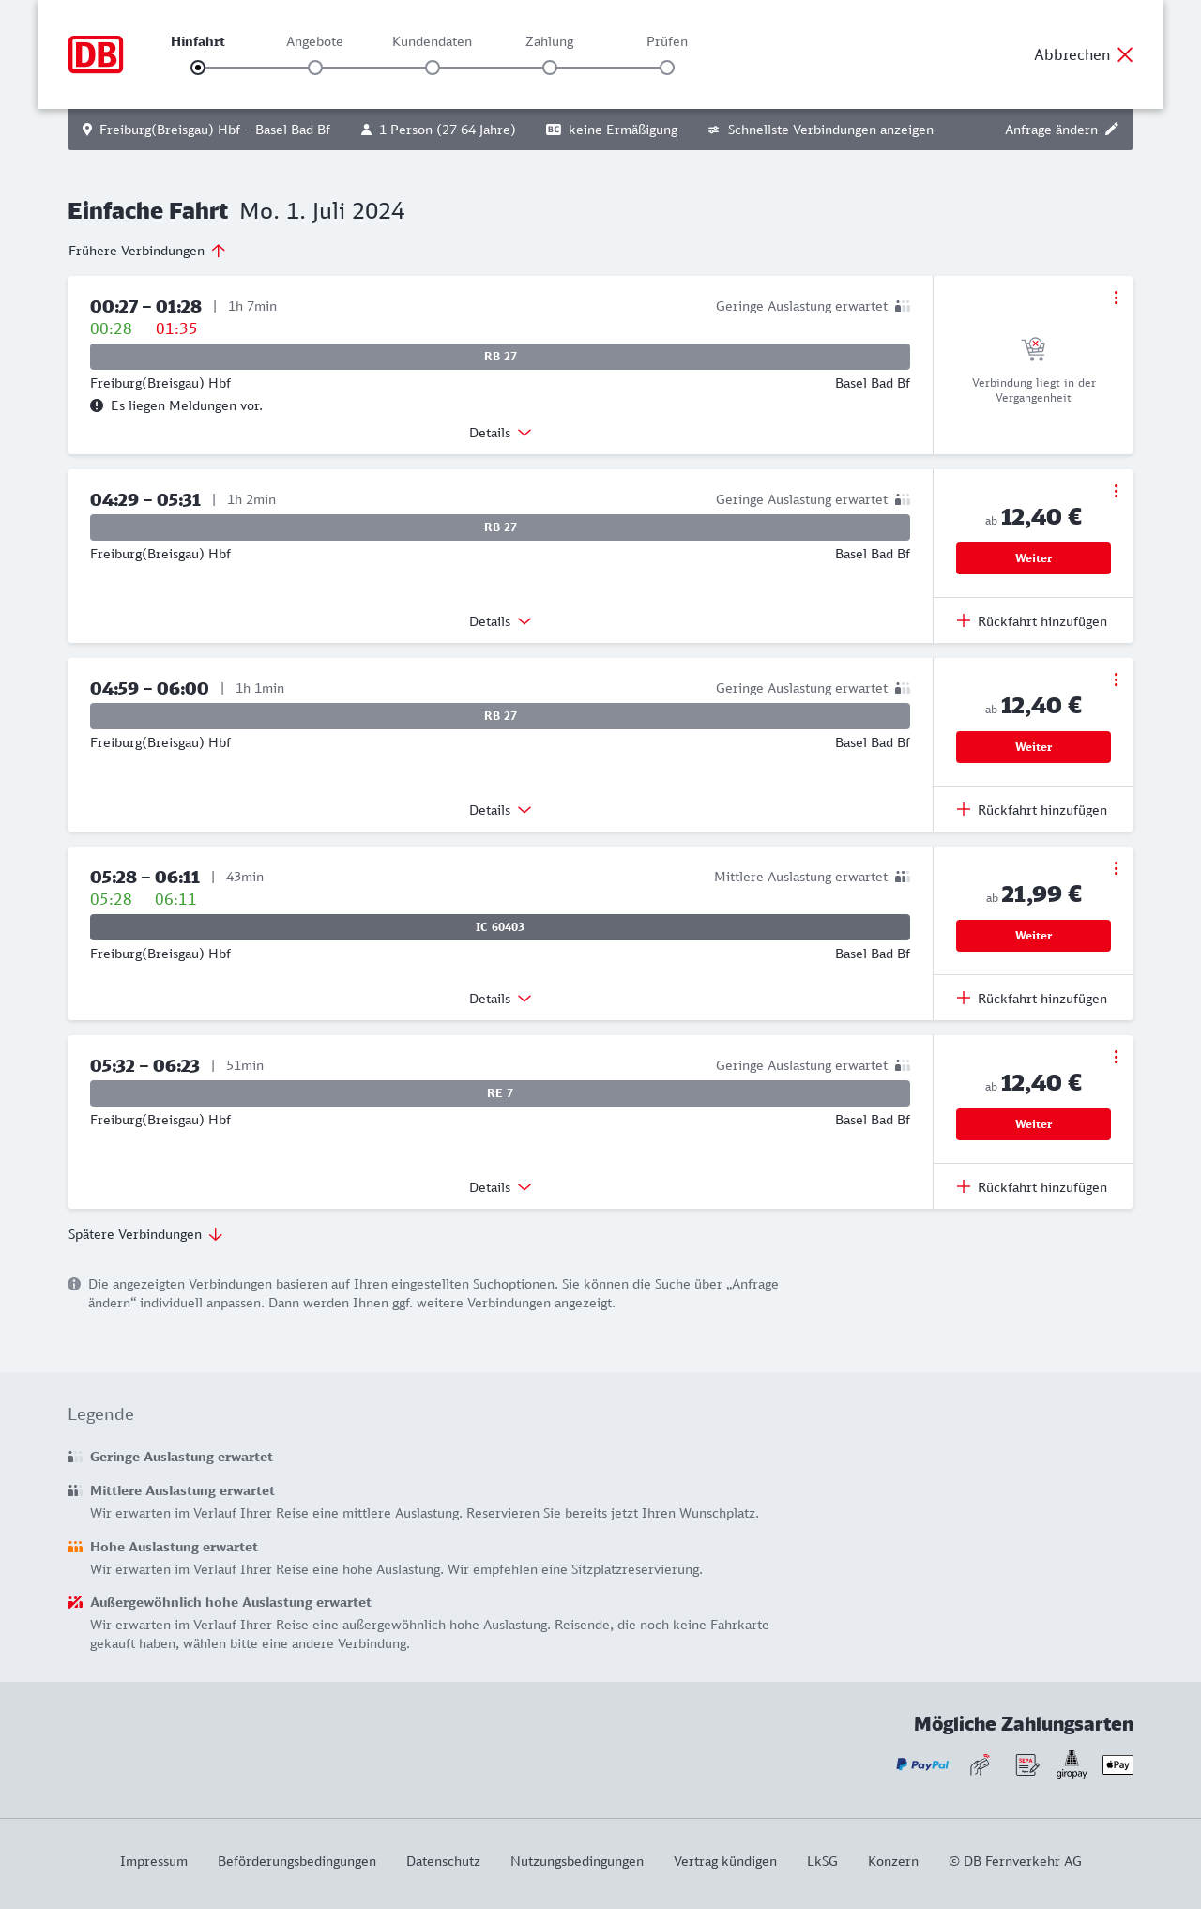The width and height of the screenshot is (1201, 1909).
Task: Open the Datenschutz footer link
Action: pyautogui.click(x=443, y=1861)
